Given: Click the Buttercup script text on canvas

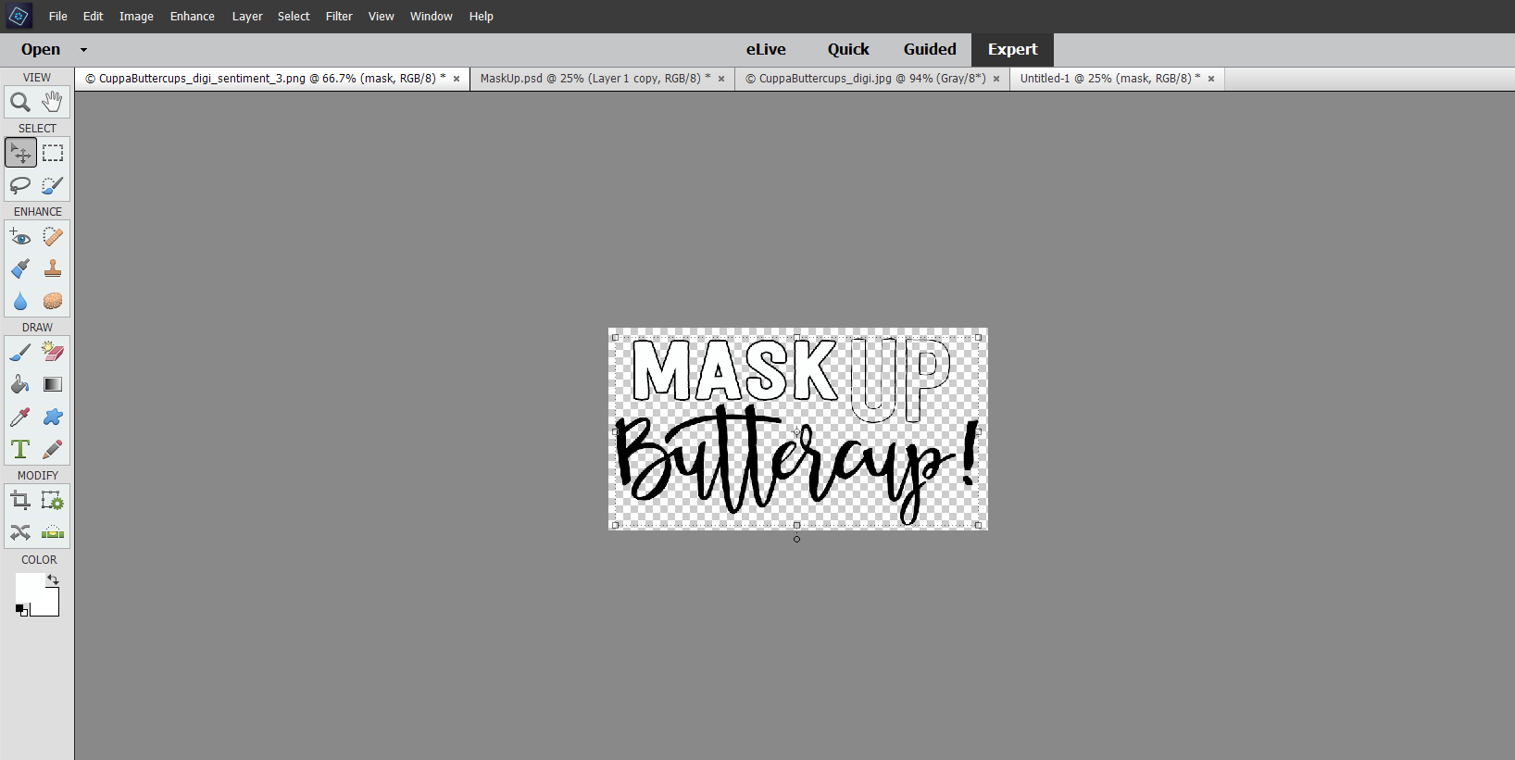Looking at the screenshot, I should point(796,465).
